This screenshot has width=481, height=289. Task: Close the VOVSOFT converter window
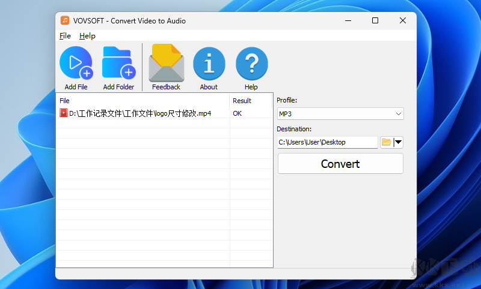tap(403, 20)
